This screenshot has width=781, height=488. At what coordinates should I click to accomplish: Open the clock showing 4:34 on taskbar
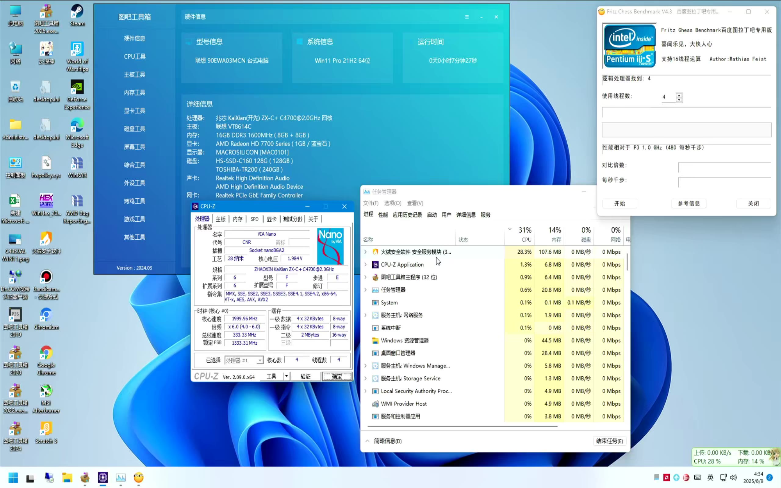(753, 477)
